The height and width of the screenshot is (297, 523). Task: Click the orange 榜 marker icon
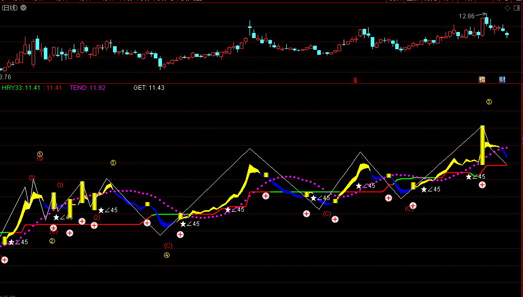[482, 80]
